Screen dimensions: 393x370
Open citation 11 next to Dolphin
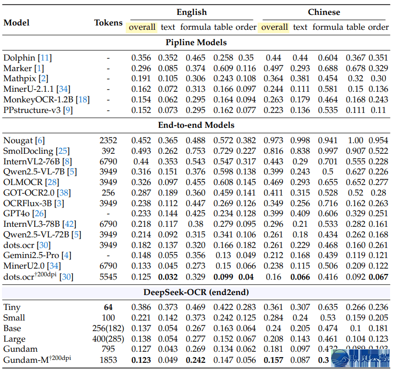pos(46,58)
